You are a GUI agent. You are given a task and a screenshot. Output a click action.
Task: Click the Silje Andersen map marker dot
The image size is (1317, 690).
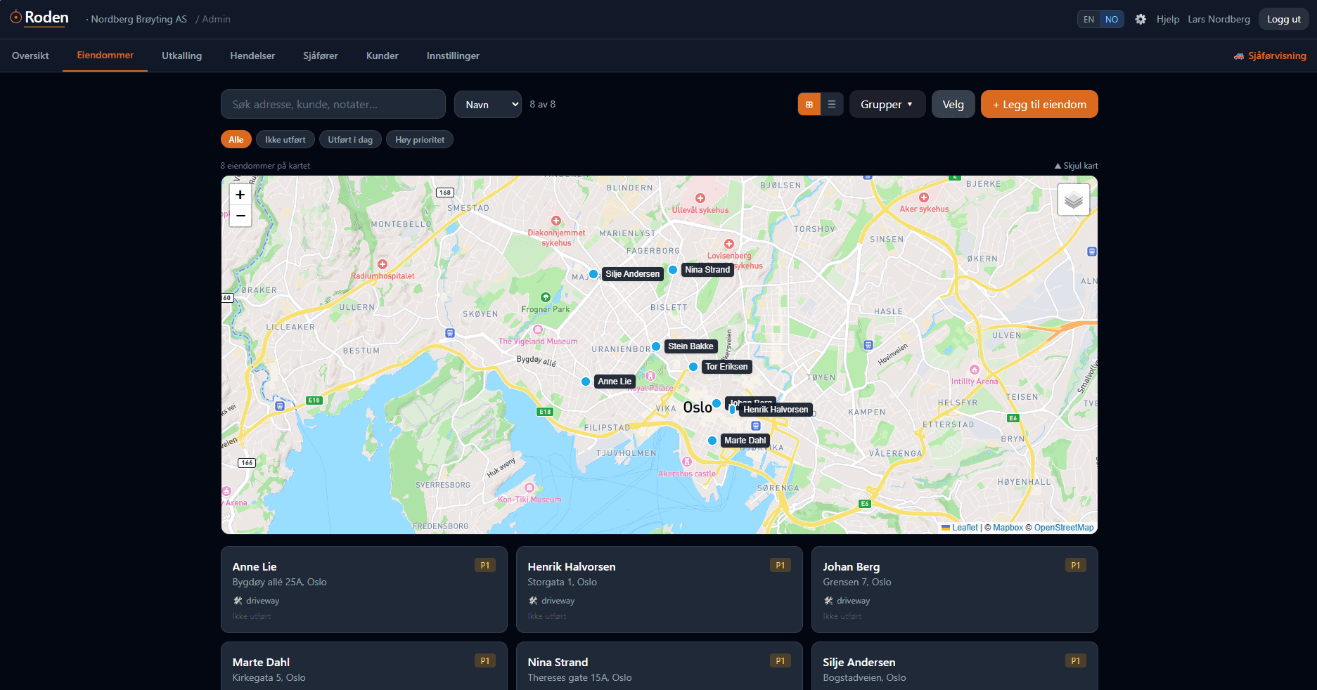point(593,274)
